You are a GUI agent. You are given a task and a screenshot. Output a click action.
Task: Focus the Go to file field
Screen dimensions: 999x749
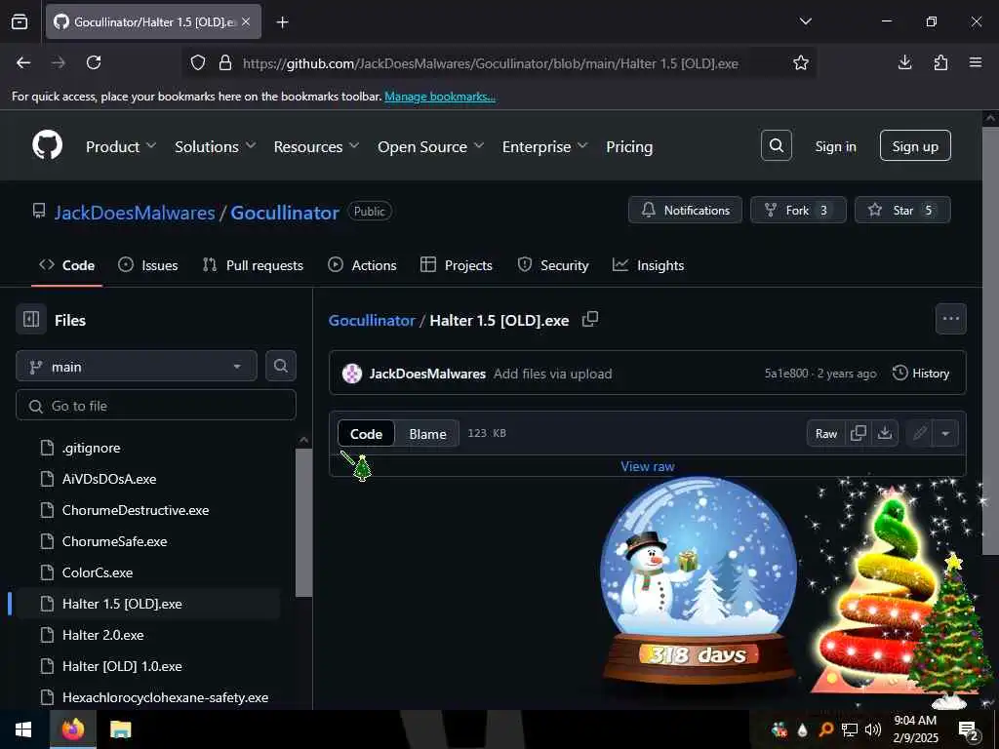(x=156, y=405)
